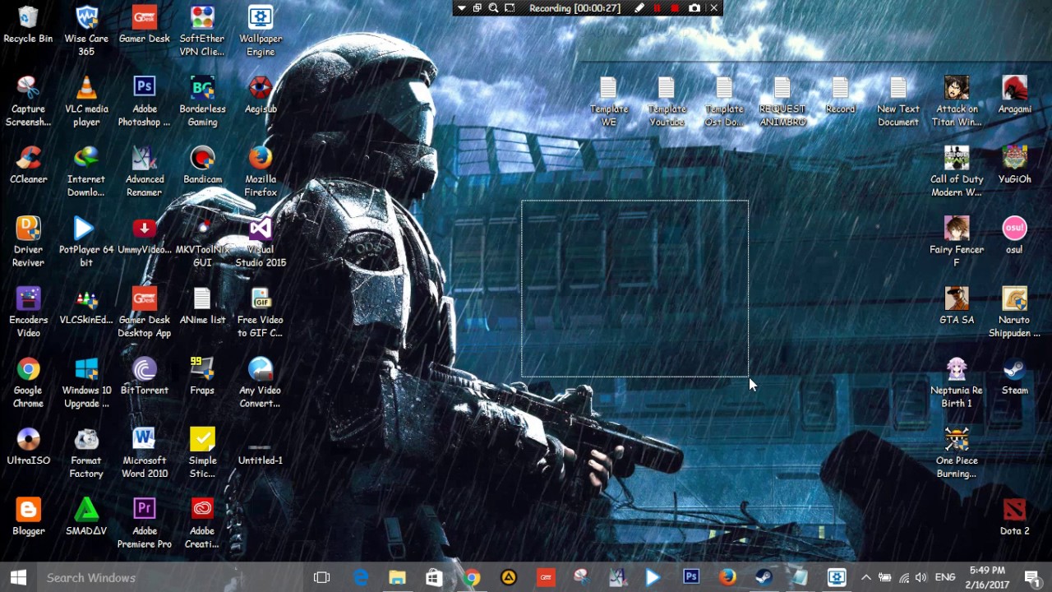Show hidden system tray icons
Image resolution: width=1052 pixels, height=592 pixels.
pos(865,577)
